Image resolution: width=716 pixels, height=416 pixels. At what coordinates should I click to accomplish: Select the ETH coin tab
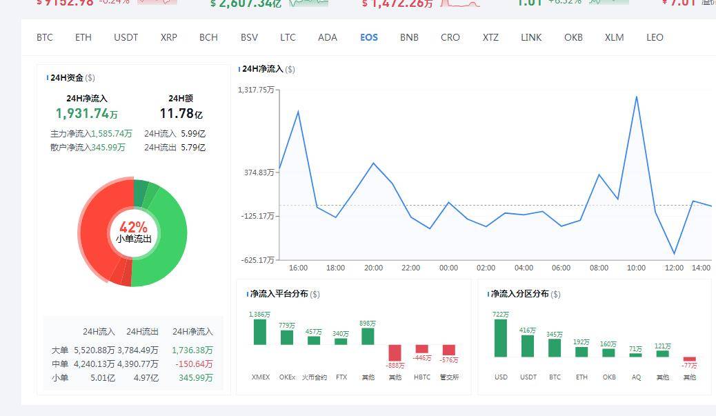(83, 37)
